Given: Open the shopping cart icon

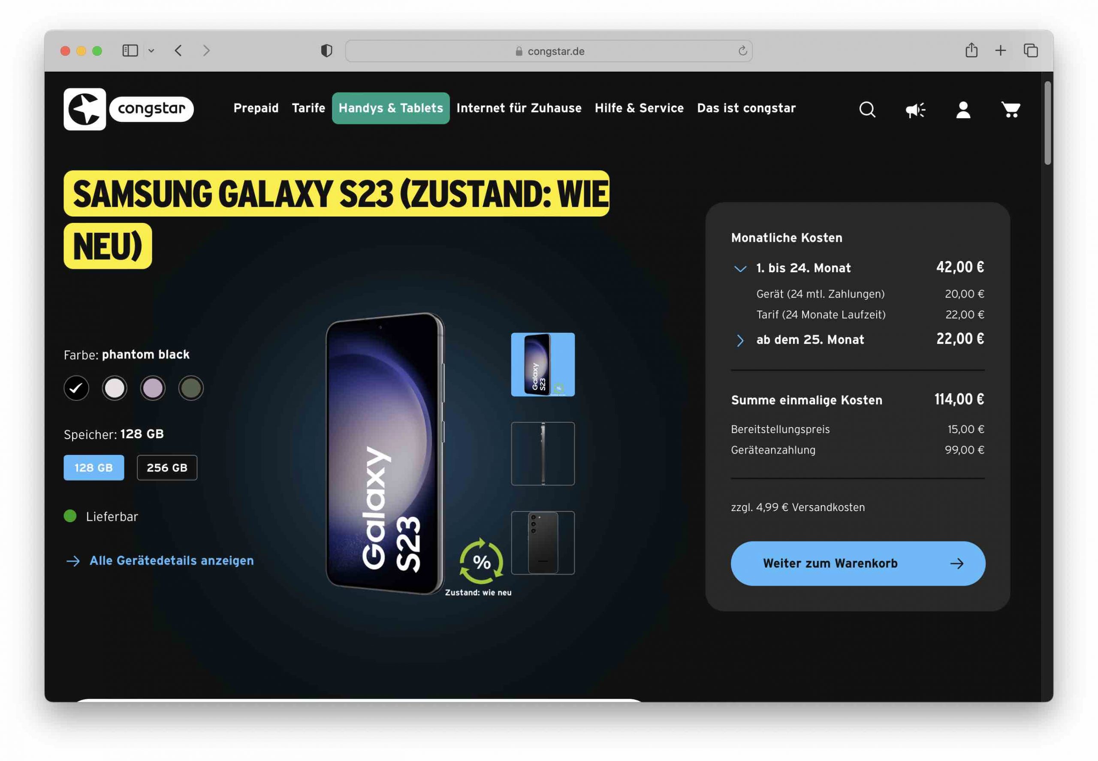Looking at the screenshot, I should click(x=1010, y=110).
